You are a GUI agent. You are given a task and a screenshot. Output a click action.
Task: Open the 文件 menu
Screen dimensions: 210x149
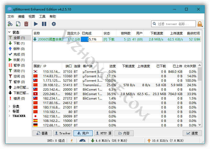pos(11,16)
